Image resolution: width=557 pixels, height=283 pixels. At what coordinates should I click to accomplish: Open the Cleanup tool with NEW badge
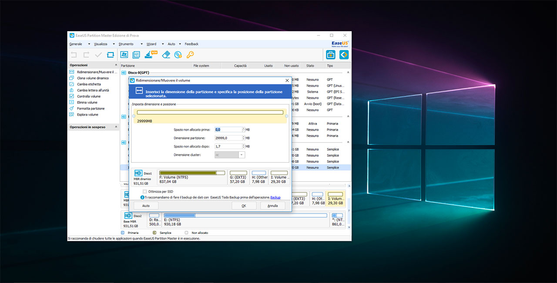pyautogui.click(x=151, y=54)
